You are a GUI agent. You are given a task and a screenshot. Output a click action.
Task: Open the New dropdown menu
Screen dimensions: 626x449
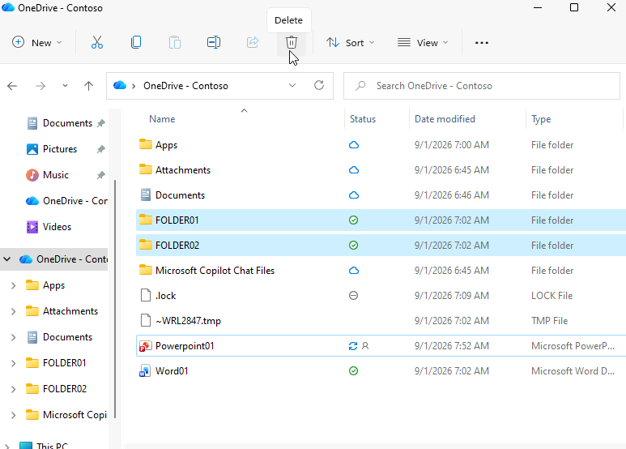(x=37, y=42)
